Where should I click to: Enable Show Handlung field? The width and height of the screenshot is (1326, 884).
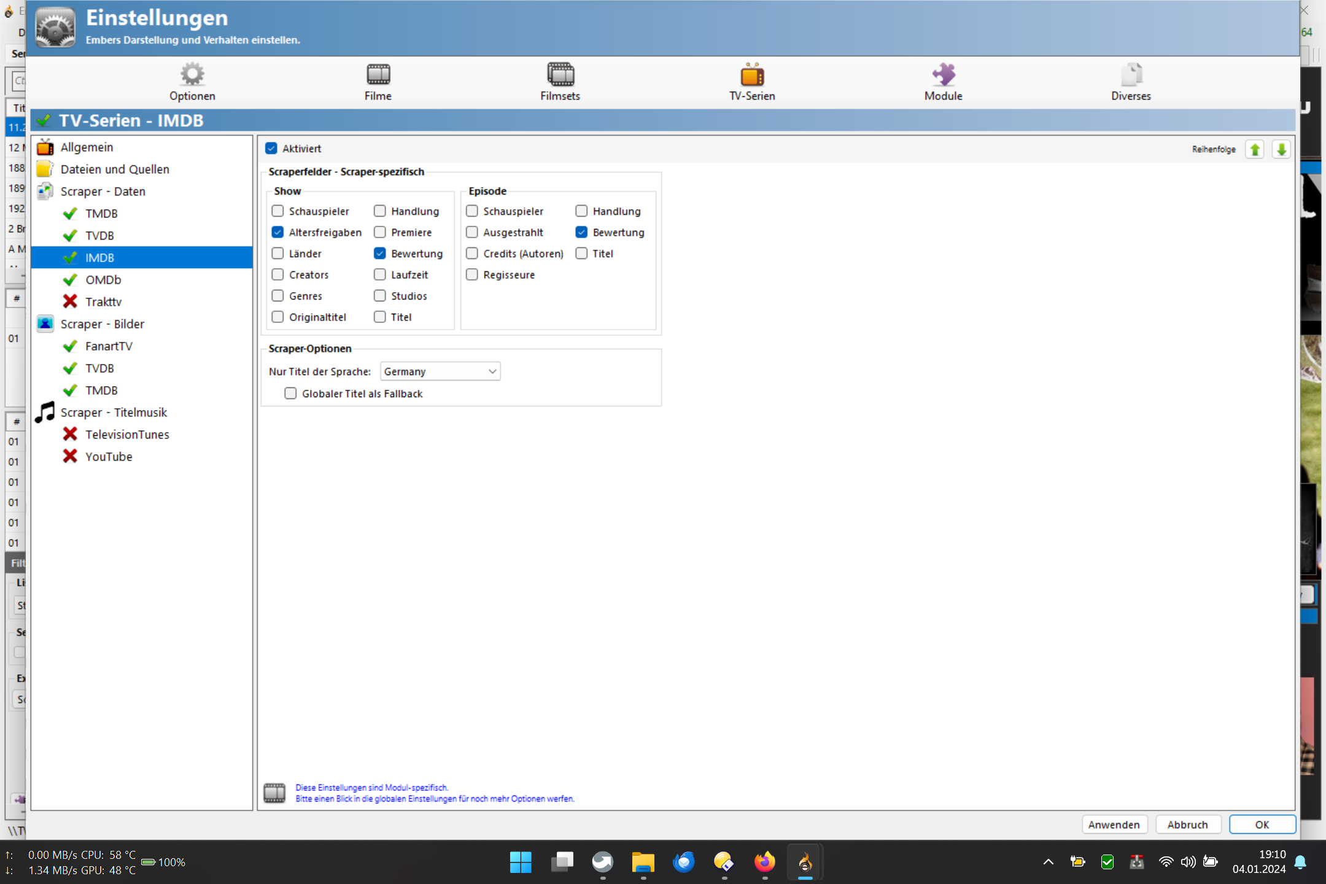[380, 211]
